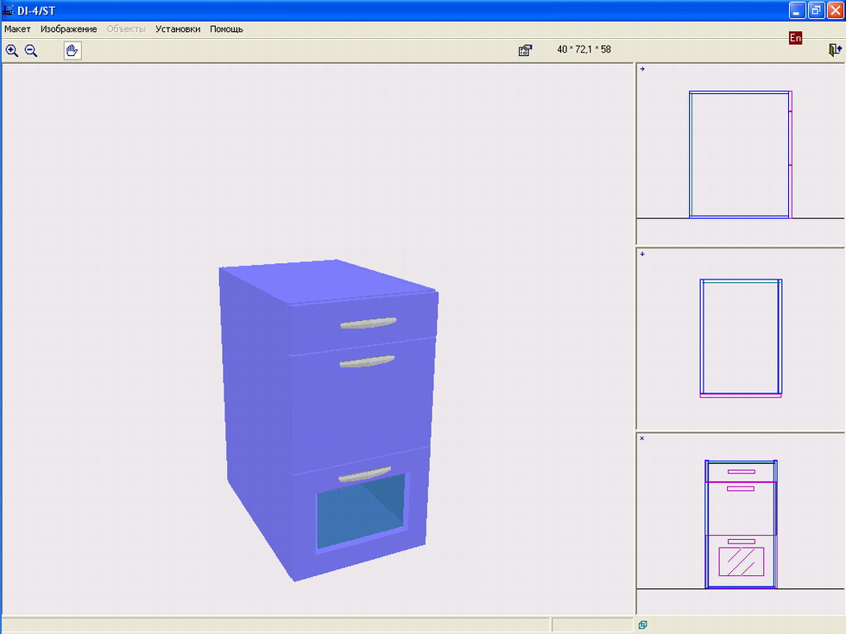Select the top drawer handle in 3D view

point(369,323)
